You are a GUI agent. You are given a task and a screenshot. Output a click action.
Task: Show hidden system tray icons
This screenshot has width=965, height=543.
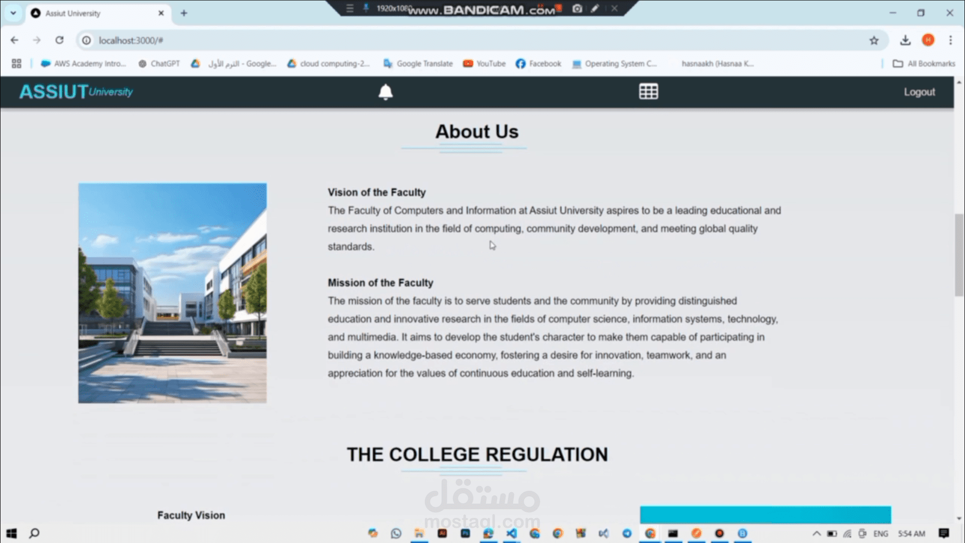pos(816,533)
